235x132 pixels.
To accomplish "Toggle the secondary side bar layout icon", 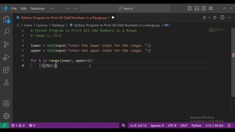I will click(204, 8).
